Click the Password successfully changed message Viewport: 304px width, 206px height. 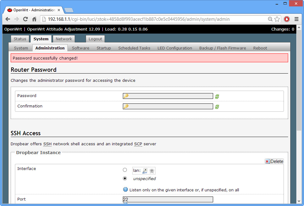point(149,58)
